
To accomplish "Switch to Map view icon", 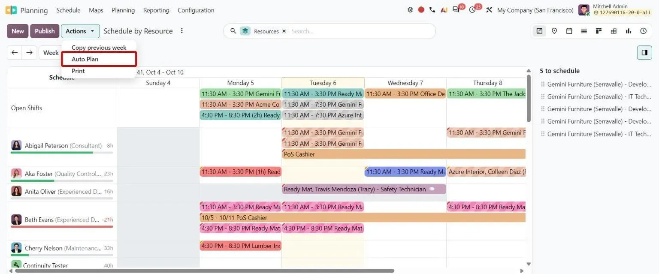I will [x=554, y=31].
